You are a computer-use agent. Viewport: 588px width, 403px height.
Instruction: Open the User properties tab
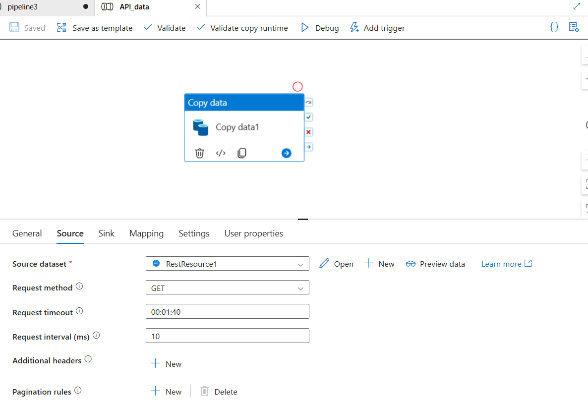(253, 233)
